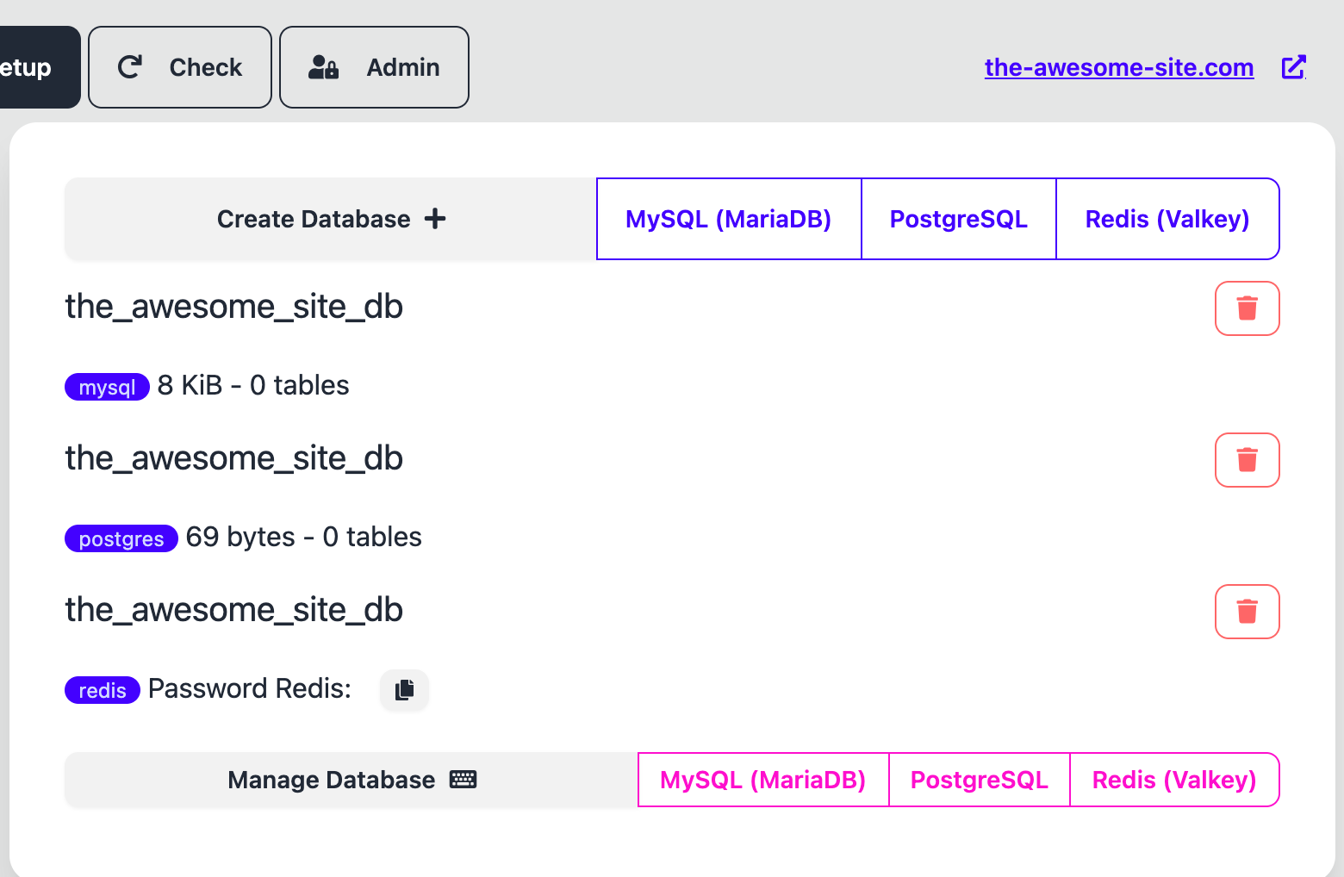Manage the MySQL (MariaDB) database

click(x=762, y=780)
